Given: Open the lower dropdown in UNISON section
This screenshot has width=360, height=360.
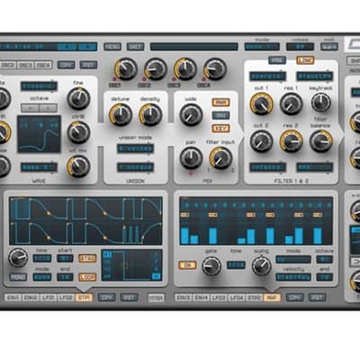Looking at the screenshot, I should click(135, 167).
